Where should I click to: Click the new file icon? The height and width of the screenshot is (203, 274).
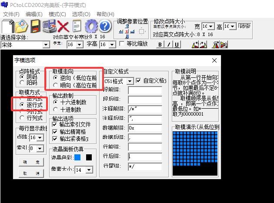tap(8, 26)
